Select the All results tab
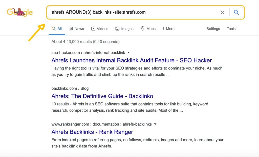The image size is (259, 157). pyautogui.click(x=57, y=29)
